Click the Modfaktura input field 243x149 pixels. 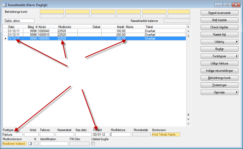coord(121,135)
